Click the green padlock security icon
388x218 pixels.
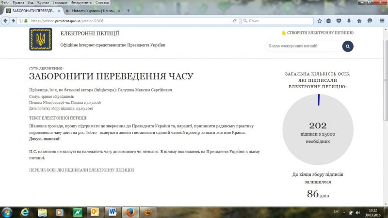point(26,21)
